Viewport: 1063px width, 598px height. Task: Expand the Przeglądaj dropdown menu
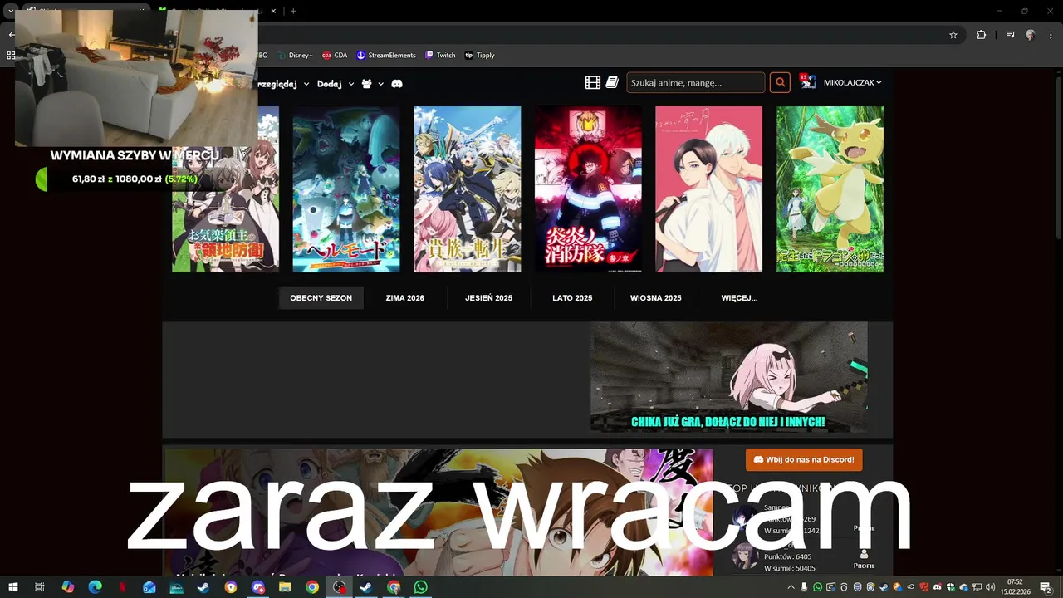click(x=284, y=84)
